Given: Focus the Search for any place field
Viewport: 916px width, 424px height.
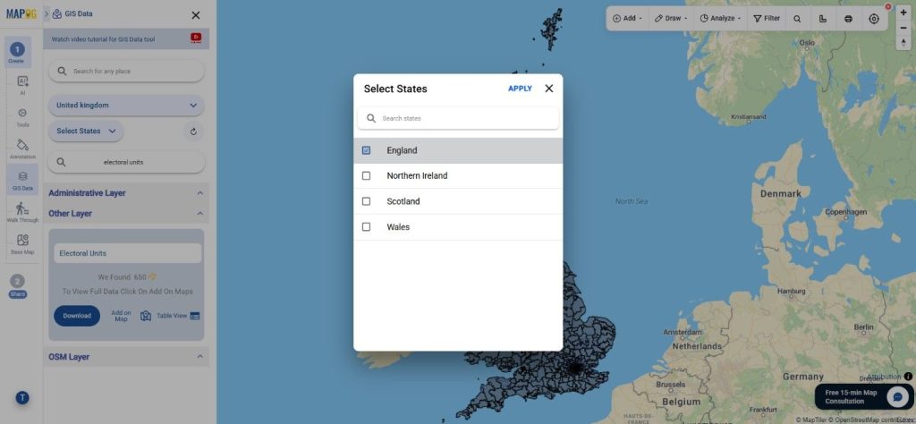Looking at the screenshot, I should tap(126, 72).
